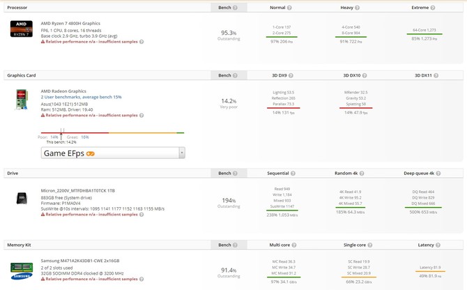The height and width of the screenshot is (290, 467).
Task: Open help icon next to Processor Bench
Action: [x=236, y=8]
